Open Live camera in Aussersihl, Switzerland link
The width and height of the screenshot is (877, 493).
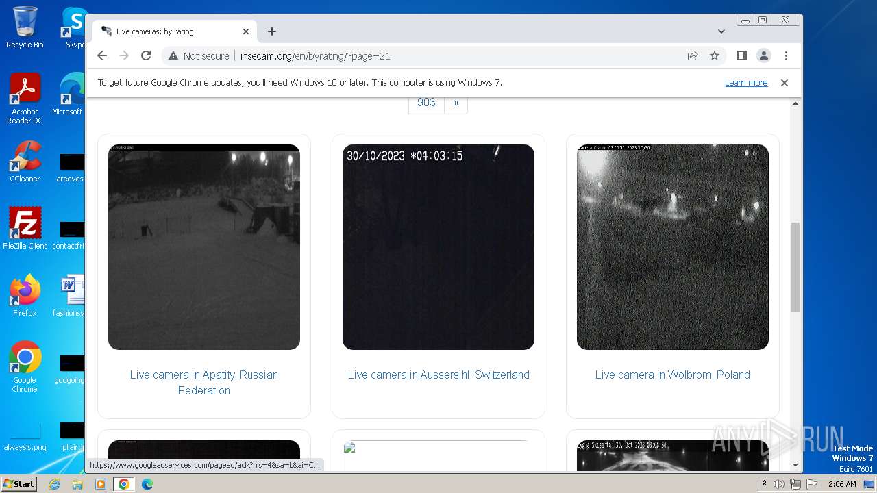(x=438, y=375)
